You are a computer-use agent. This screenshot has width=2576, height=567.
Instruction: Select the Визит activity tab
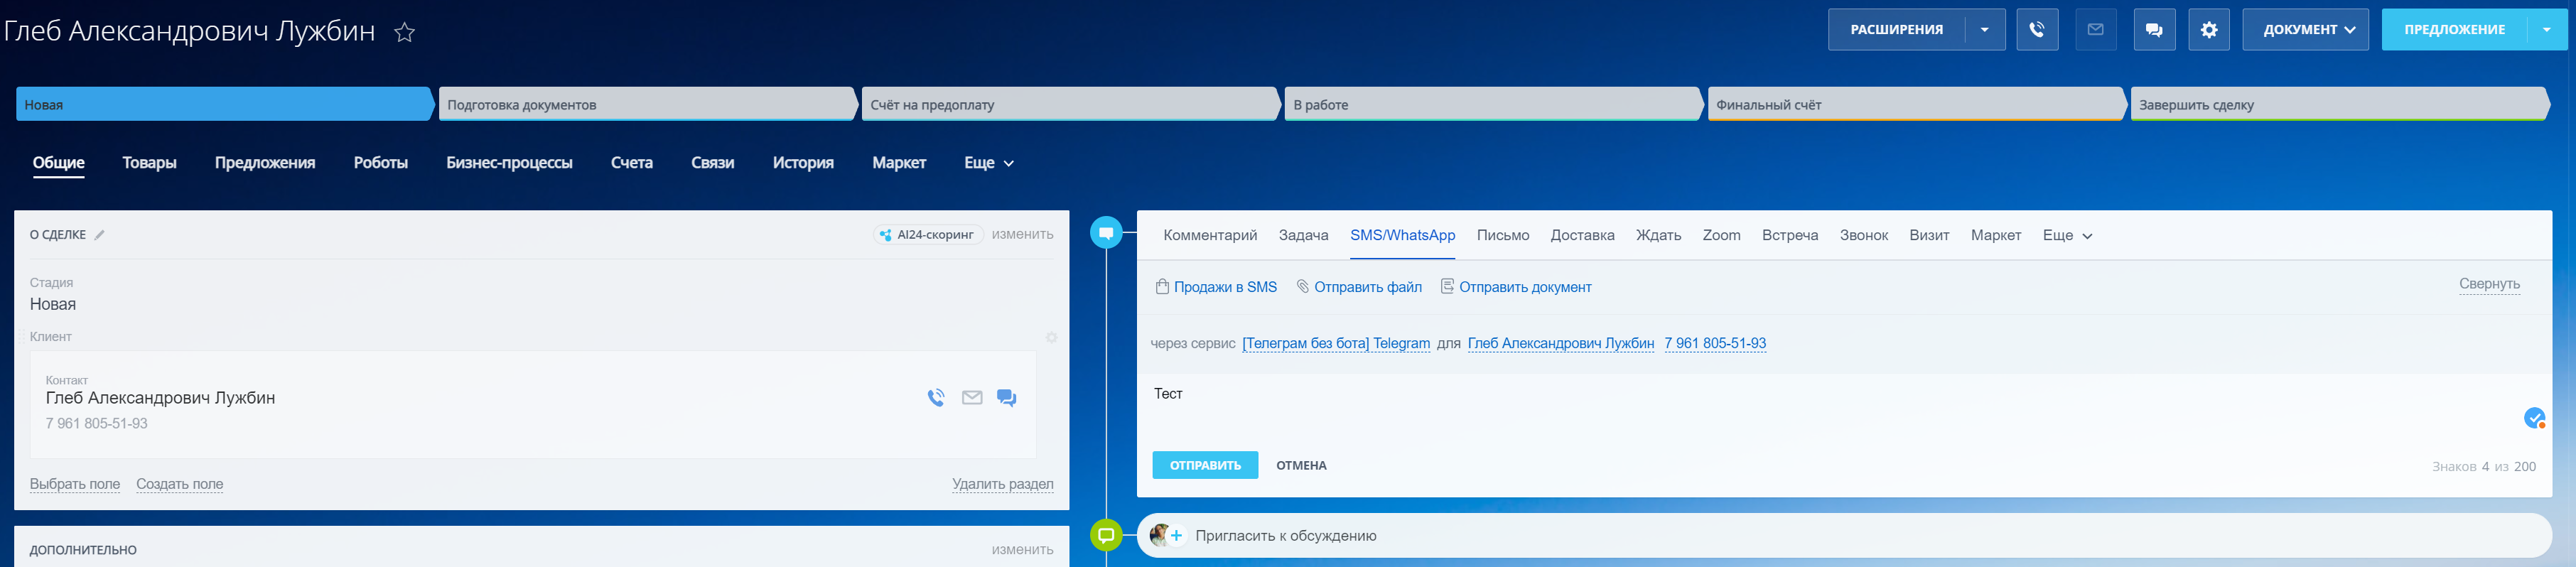[1929, 236]
